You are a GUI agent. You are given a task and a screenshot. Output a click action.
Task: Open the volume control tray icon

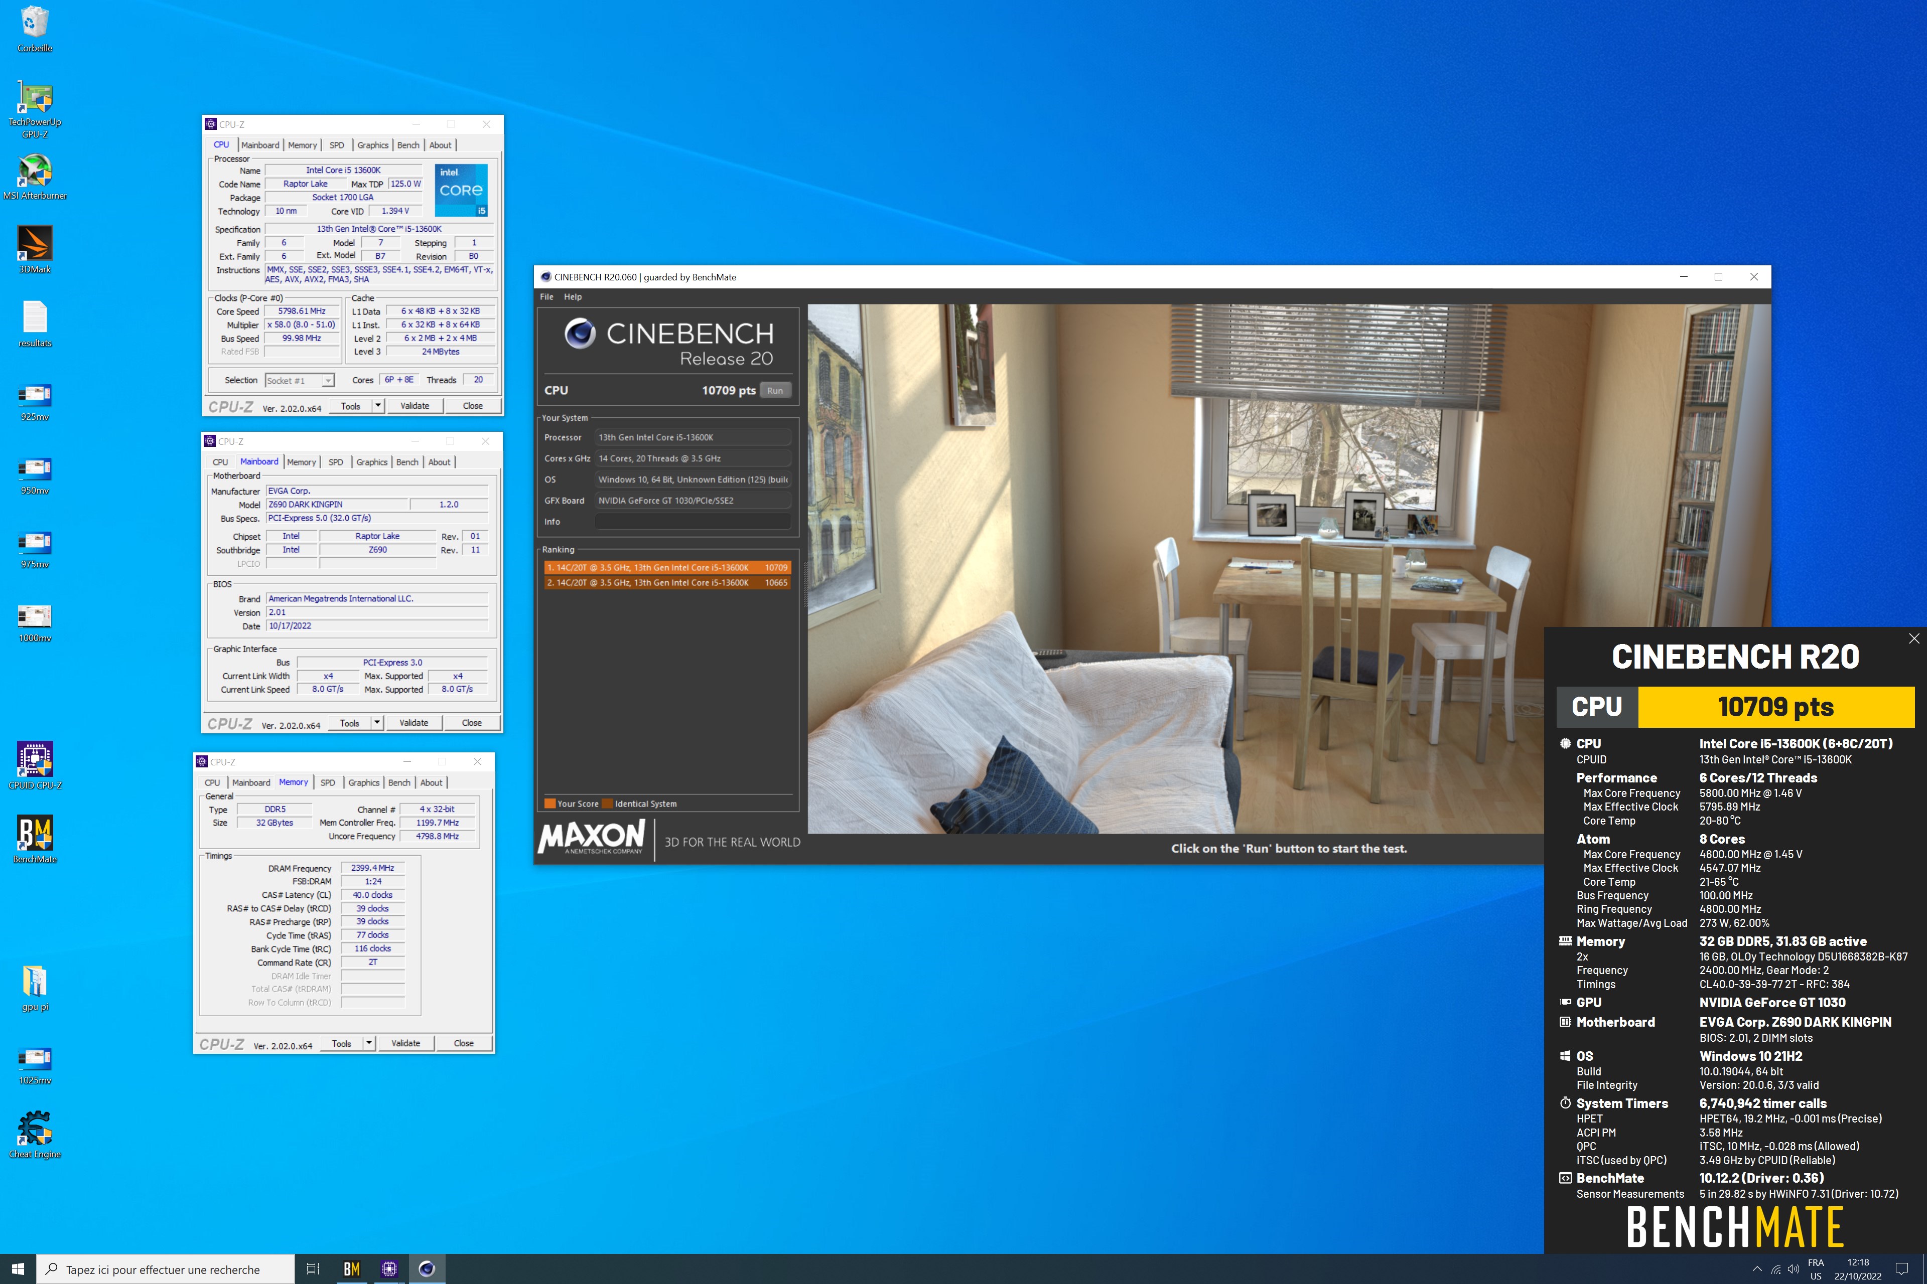point(1794,1269)
